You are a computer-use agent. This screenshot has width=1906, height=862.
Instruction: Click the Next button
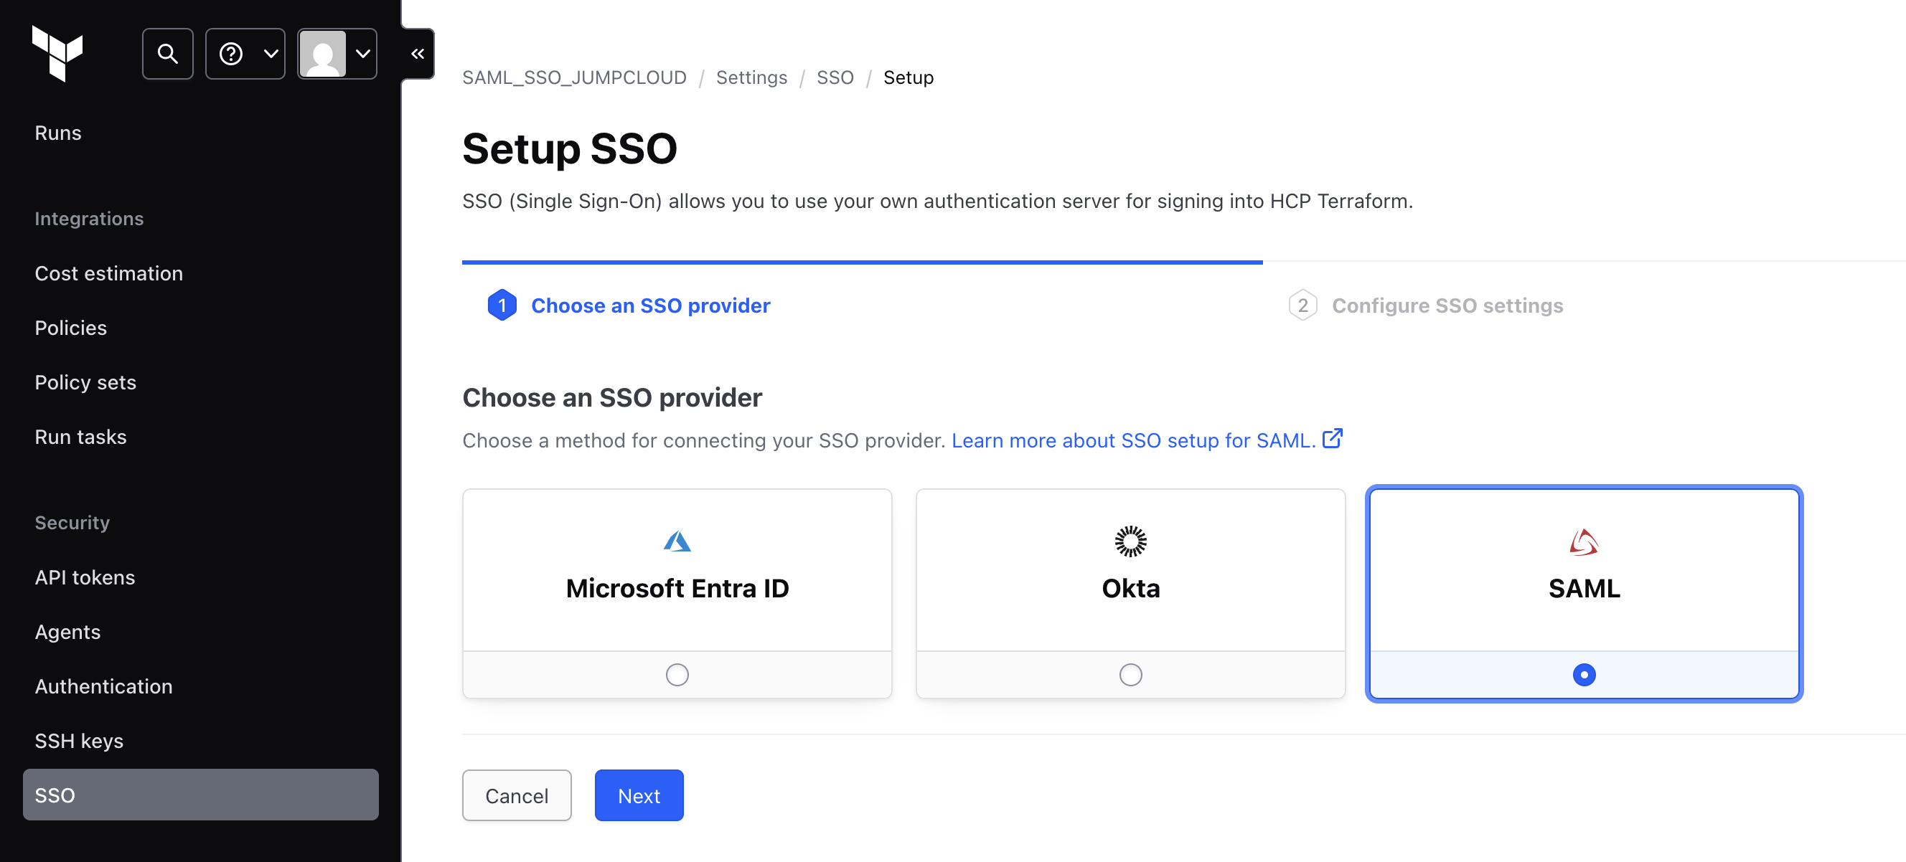(x=639, y=795)
